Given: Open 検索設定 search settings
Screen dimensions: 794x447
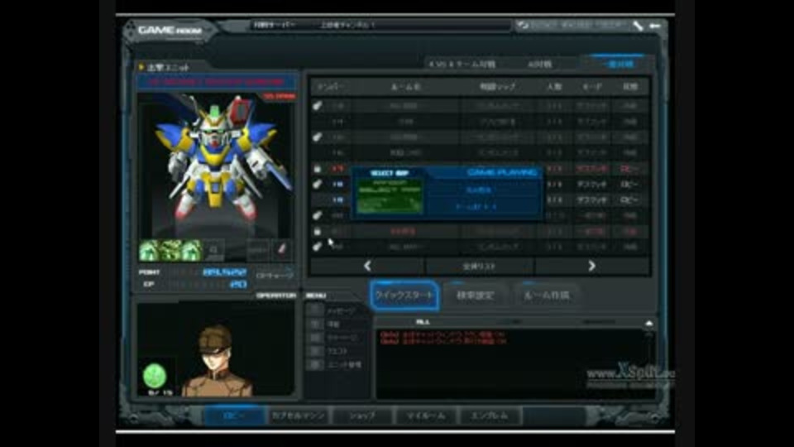Looking at the screenshot, I should (475, 295).
